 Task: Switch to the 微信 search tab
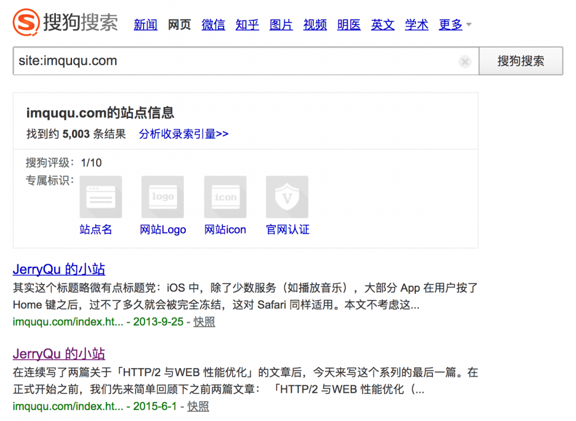click(x=214, y=25)
